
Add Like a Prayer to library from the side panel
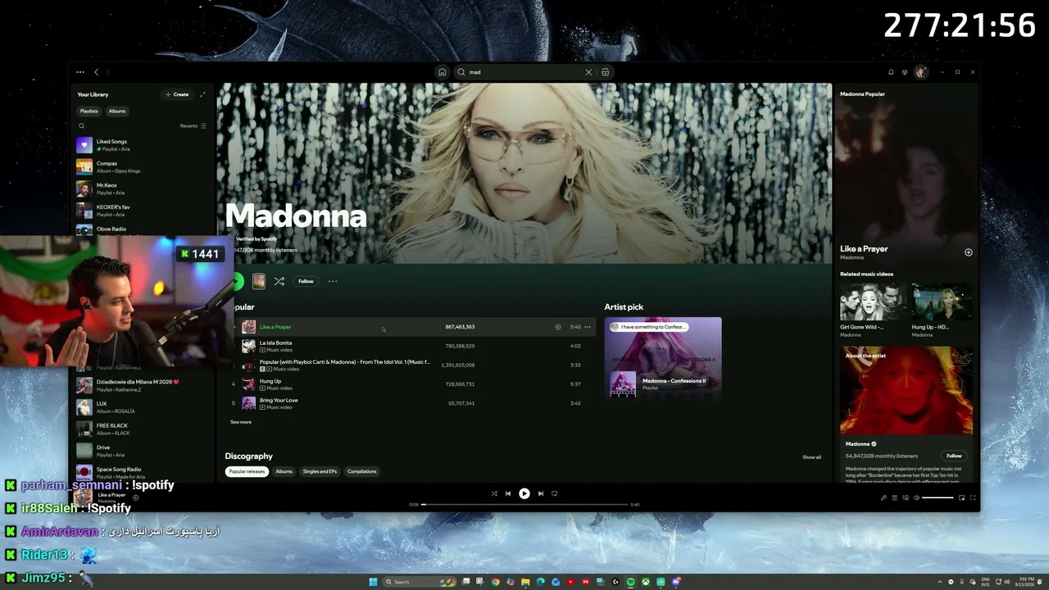click(x=968, y=252)
